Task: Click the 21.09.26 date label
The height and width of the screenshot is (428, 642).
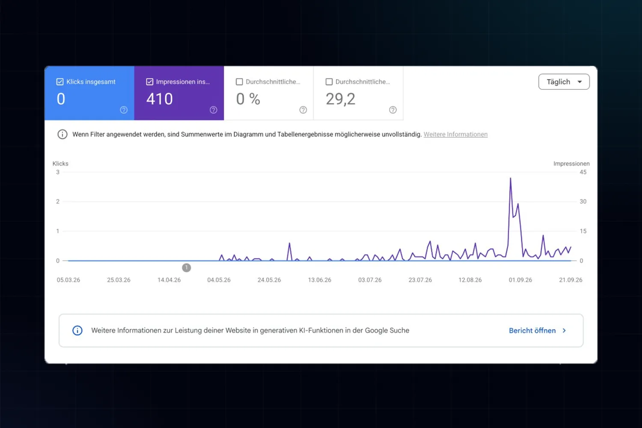Action: pyautogui.click(x=571, y=280)
